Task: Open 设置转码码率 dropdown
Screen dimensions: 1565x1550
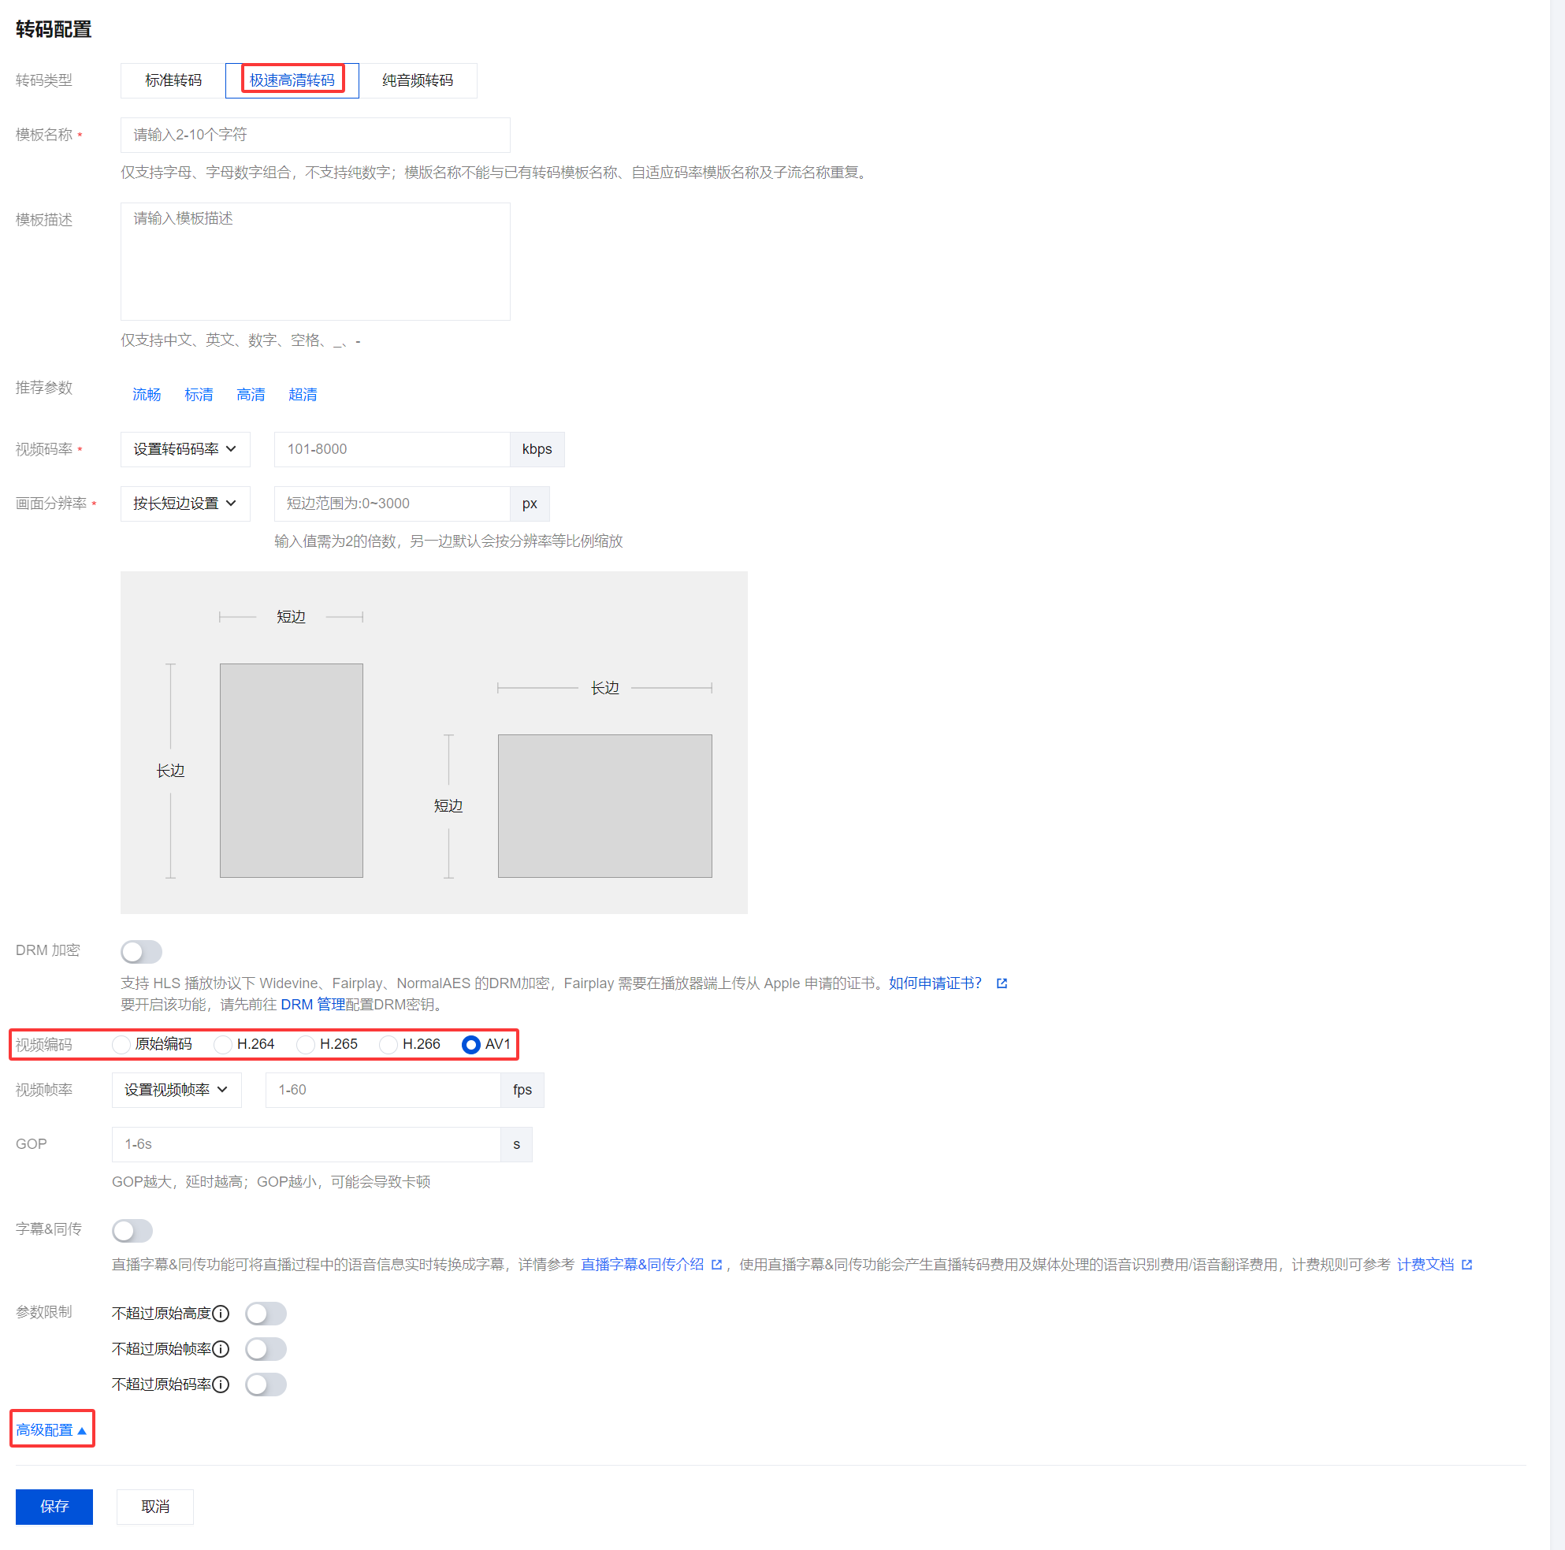Action: pyautogui.click(x=184, y=449)
